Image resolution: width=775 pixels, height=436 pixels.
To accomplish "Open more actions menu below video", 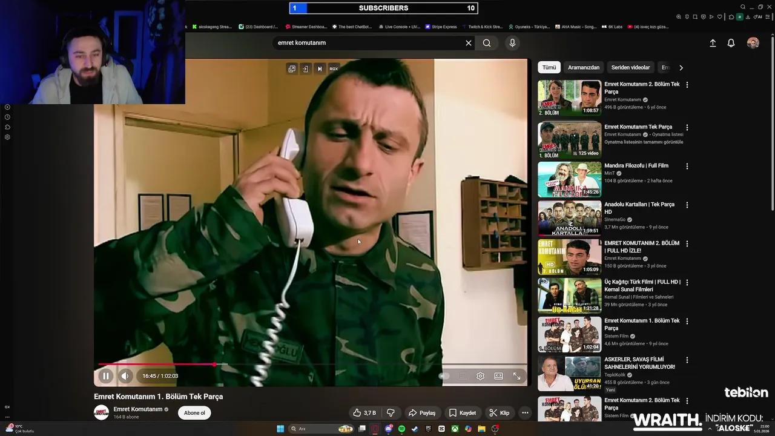I will (x=525, y=413).
